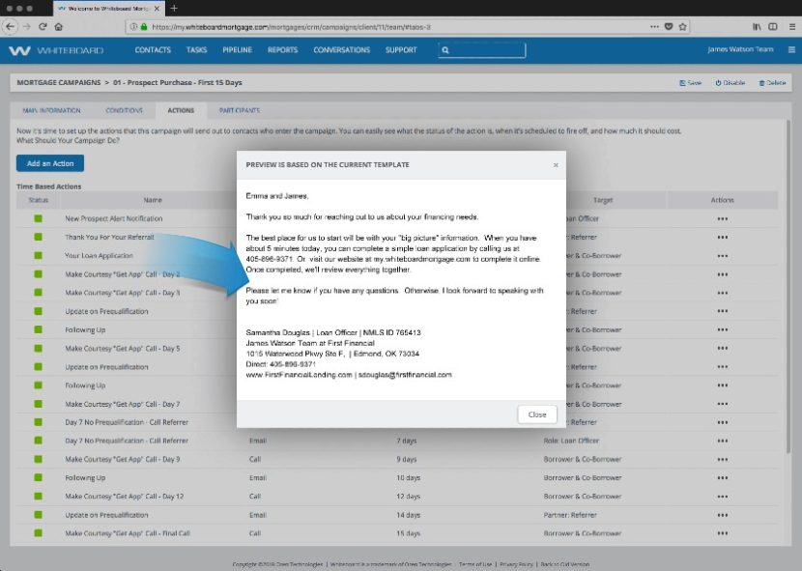
Task: Toggle the status indicator for Following Up action
Action: coord(37,329)
